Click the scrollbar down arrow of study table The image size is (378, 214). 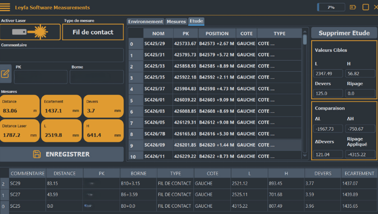pyautogui.click(x=305, y=156)
